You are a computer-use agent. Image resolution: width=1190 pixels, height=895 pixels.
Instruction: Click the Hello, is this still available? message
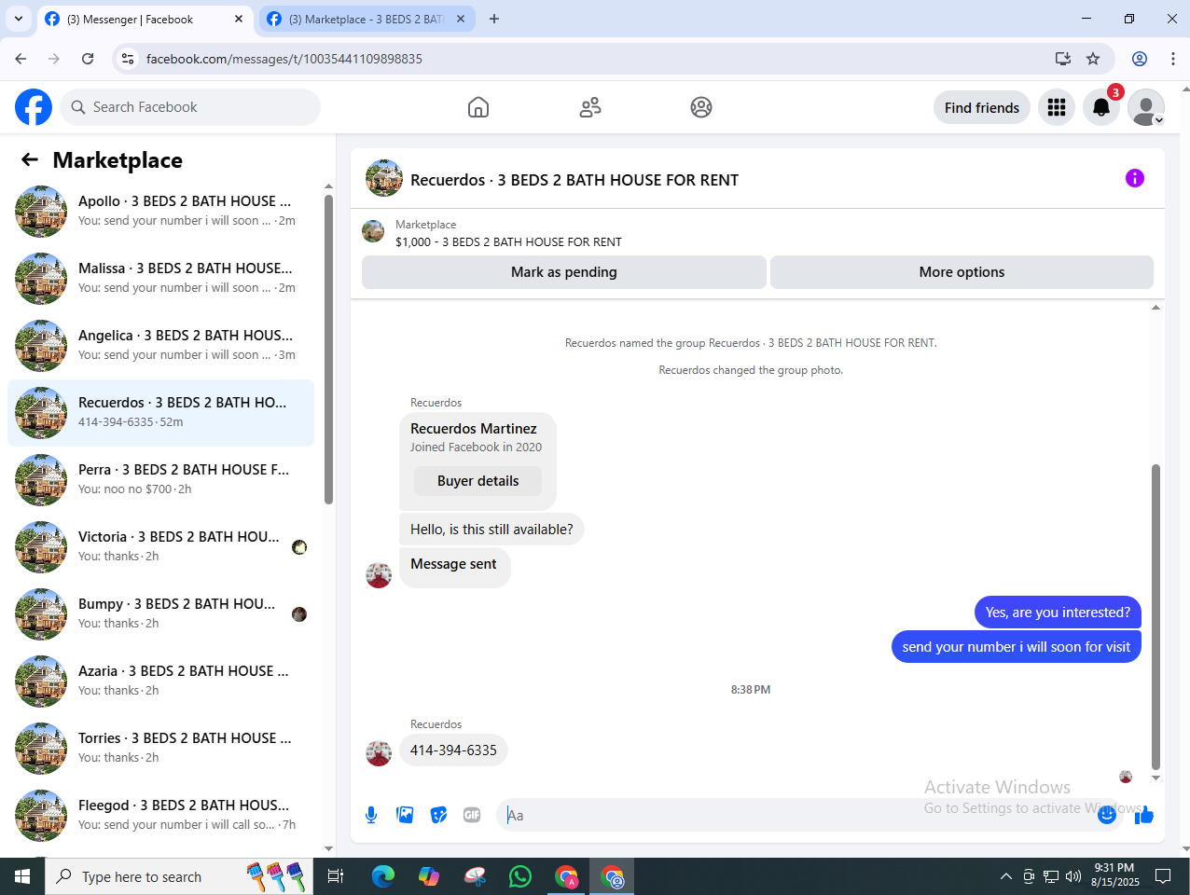(x=491, y=530)
